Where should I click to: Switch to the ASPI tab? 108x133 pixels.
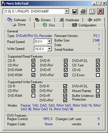tap(94, 20)
